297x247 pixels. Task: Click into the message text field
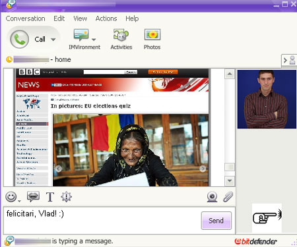tap(102, 221)
